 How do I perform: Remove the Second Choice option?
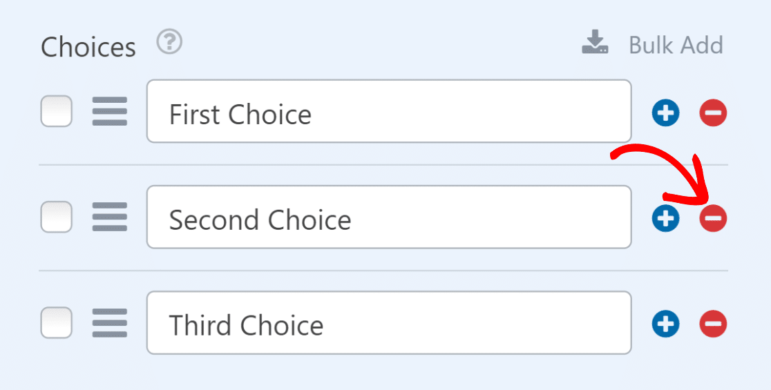[713, 219]
